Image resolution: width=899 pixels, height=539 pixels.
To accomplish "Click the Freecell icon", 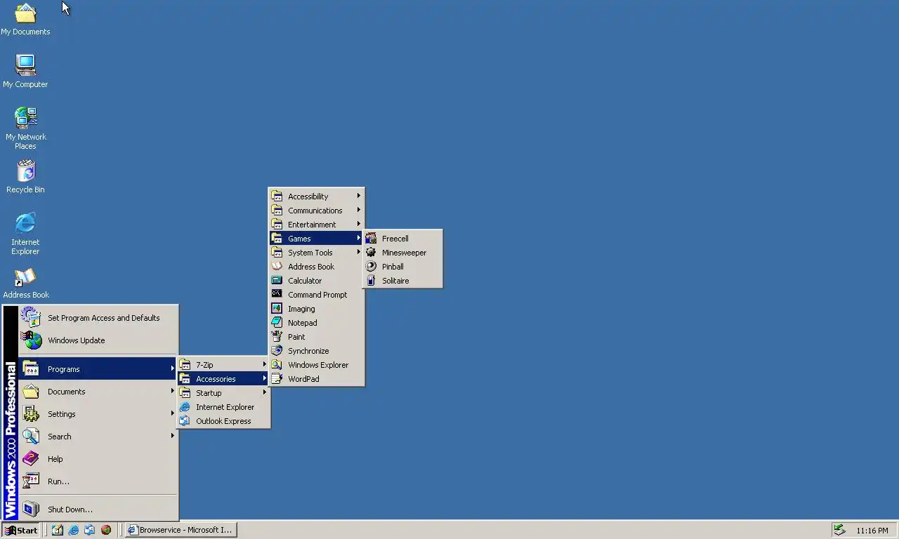I will coord(371,239).
